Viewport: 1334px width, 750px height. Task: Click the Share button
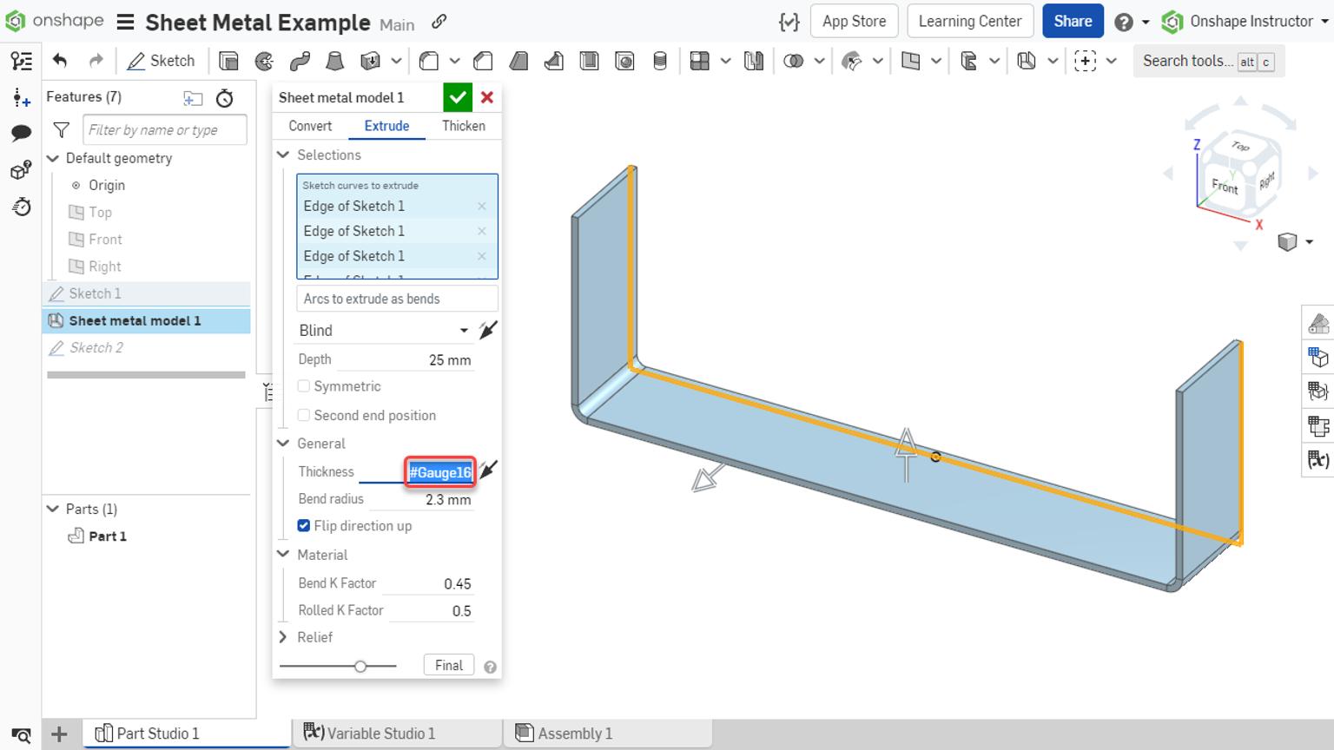1073,21
